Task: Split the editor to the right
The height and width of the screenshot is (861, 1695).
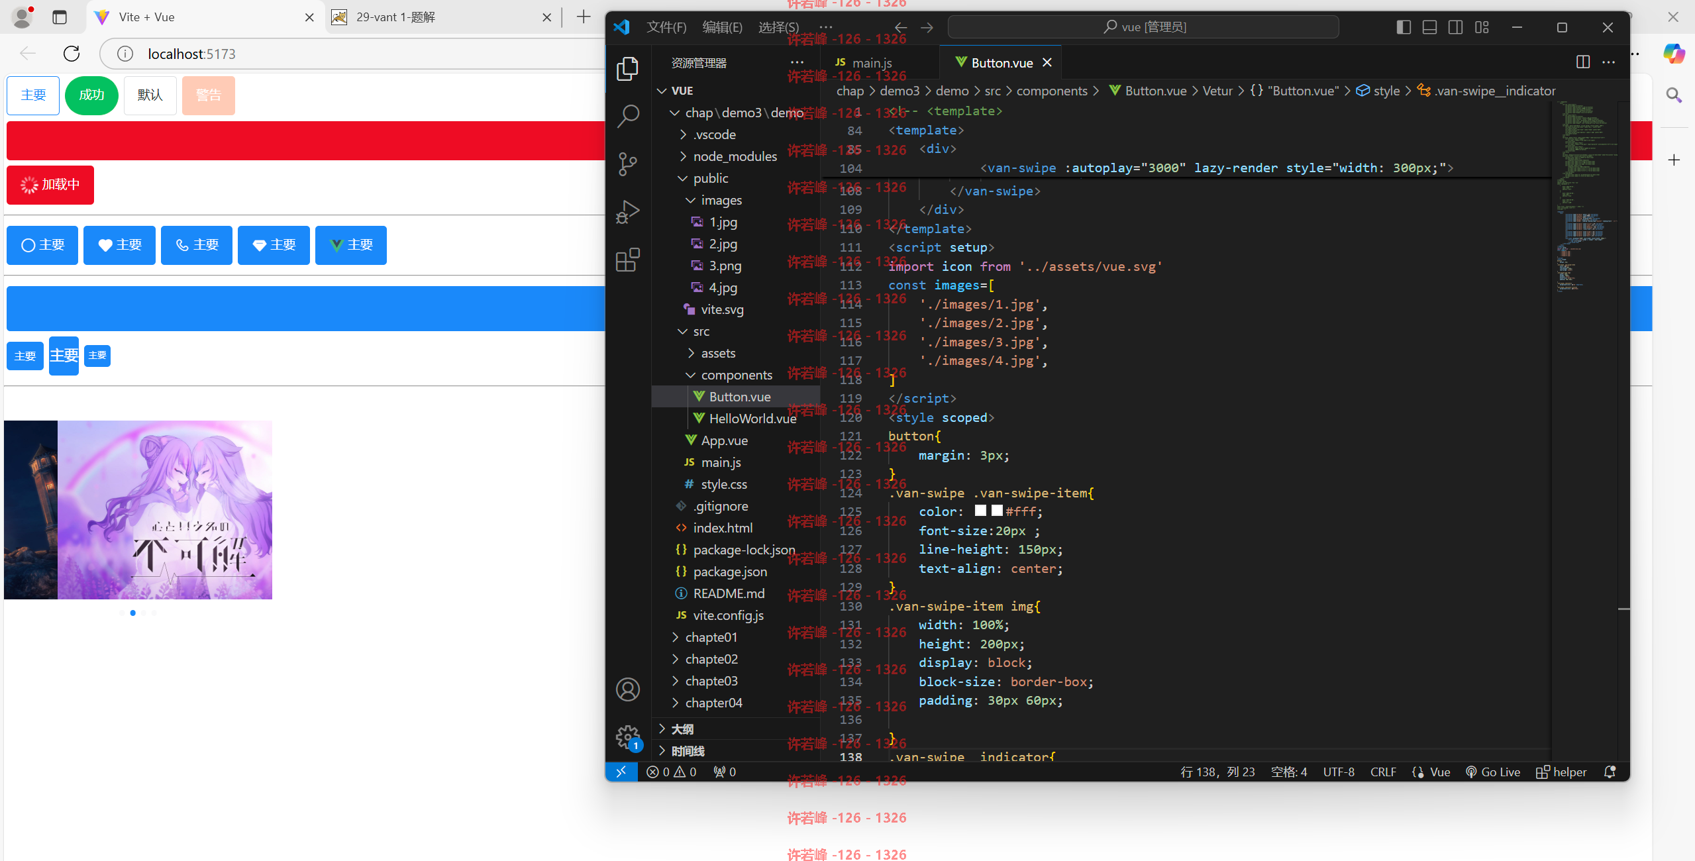Action: [1582, 62]
